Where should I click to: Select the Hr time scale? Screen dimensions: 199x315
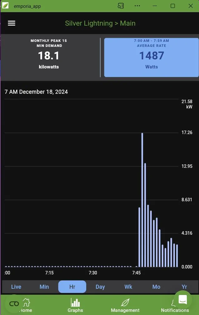click(x=72, y=287)
